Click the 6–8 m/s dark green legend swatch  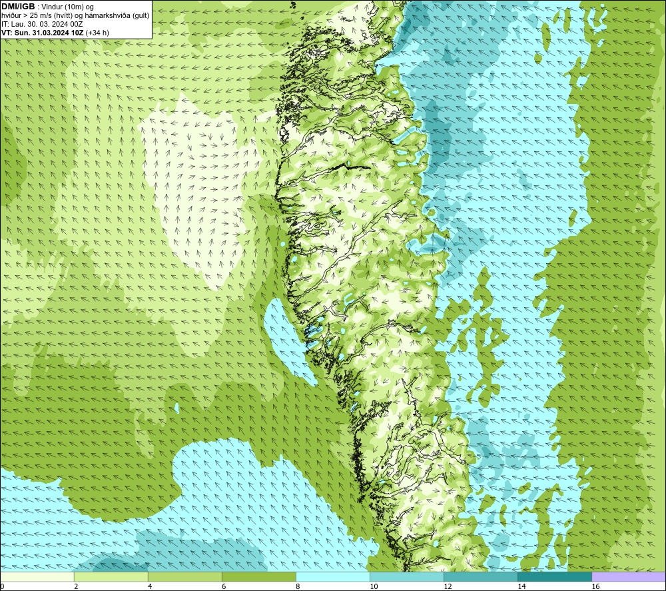[258, 577]
